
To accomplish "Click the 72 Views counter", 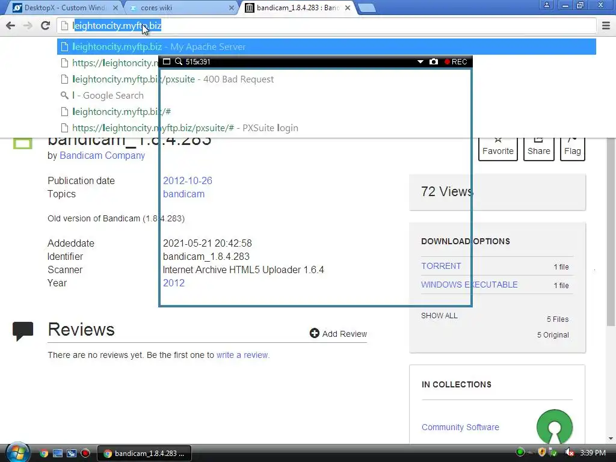I will point(447,191).
